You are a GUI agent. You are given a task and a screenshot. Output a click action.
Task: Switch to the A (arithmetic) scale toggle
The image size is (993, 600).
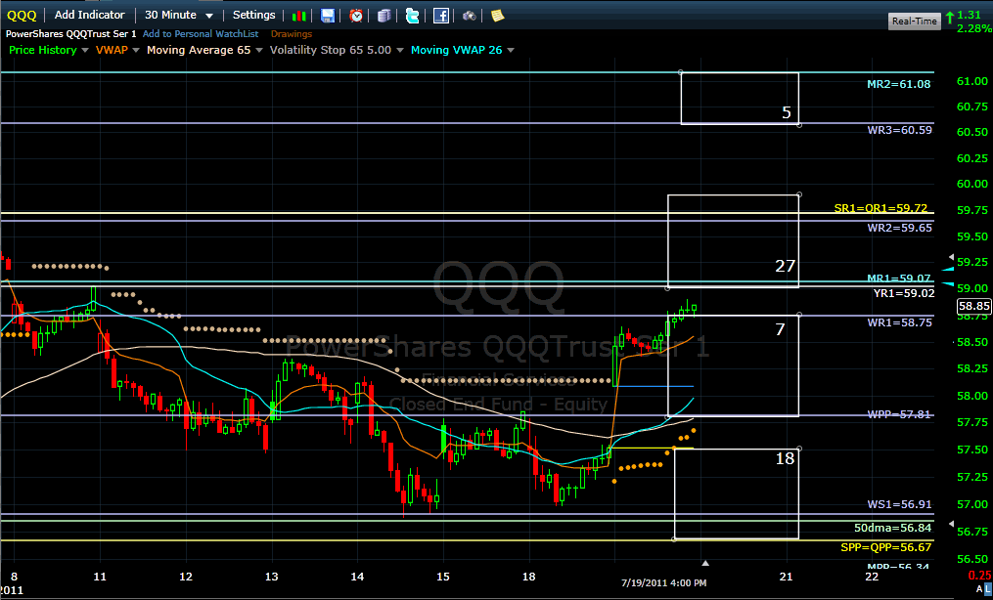point(977,588)
